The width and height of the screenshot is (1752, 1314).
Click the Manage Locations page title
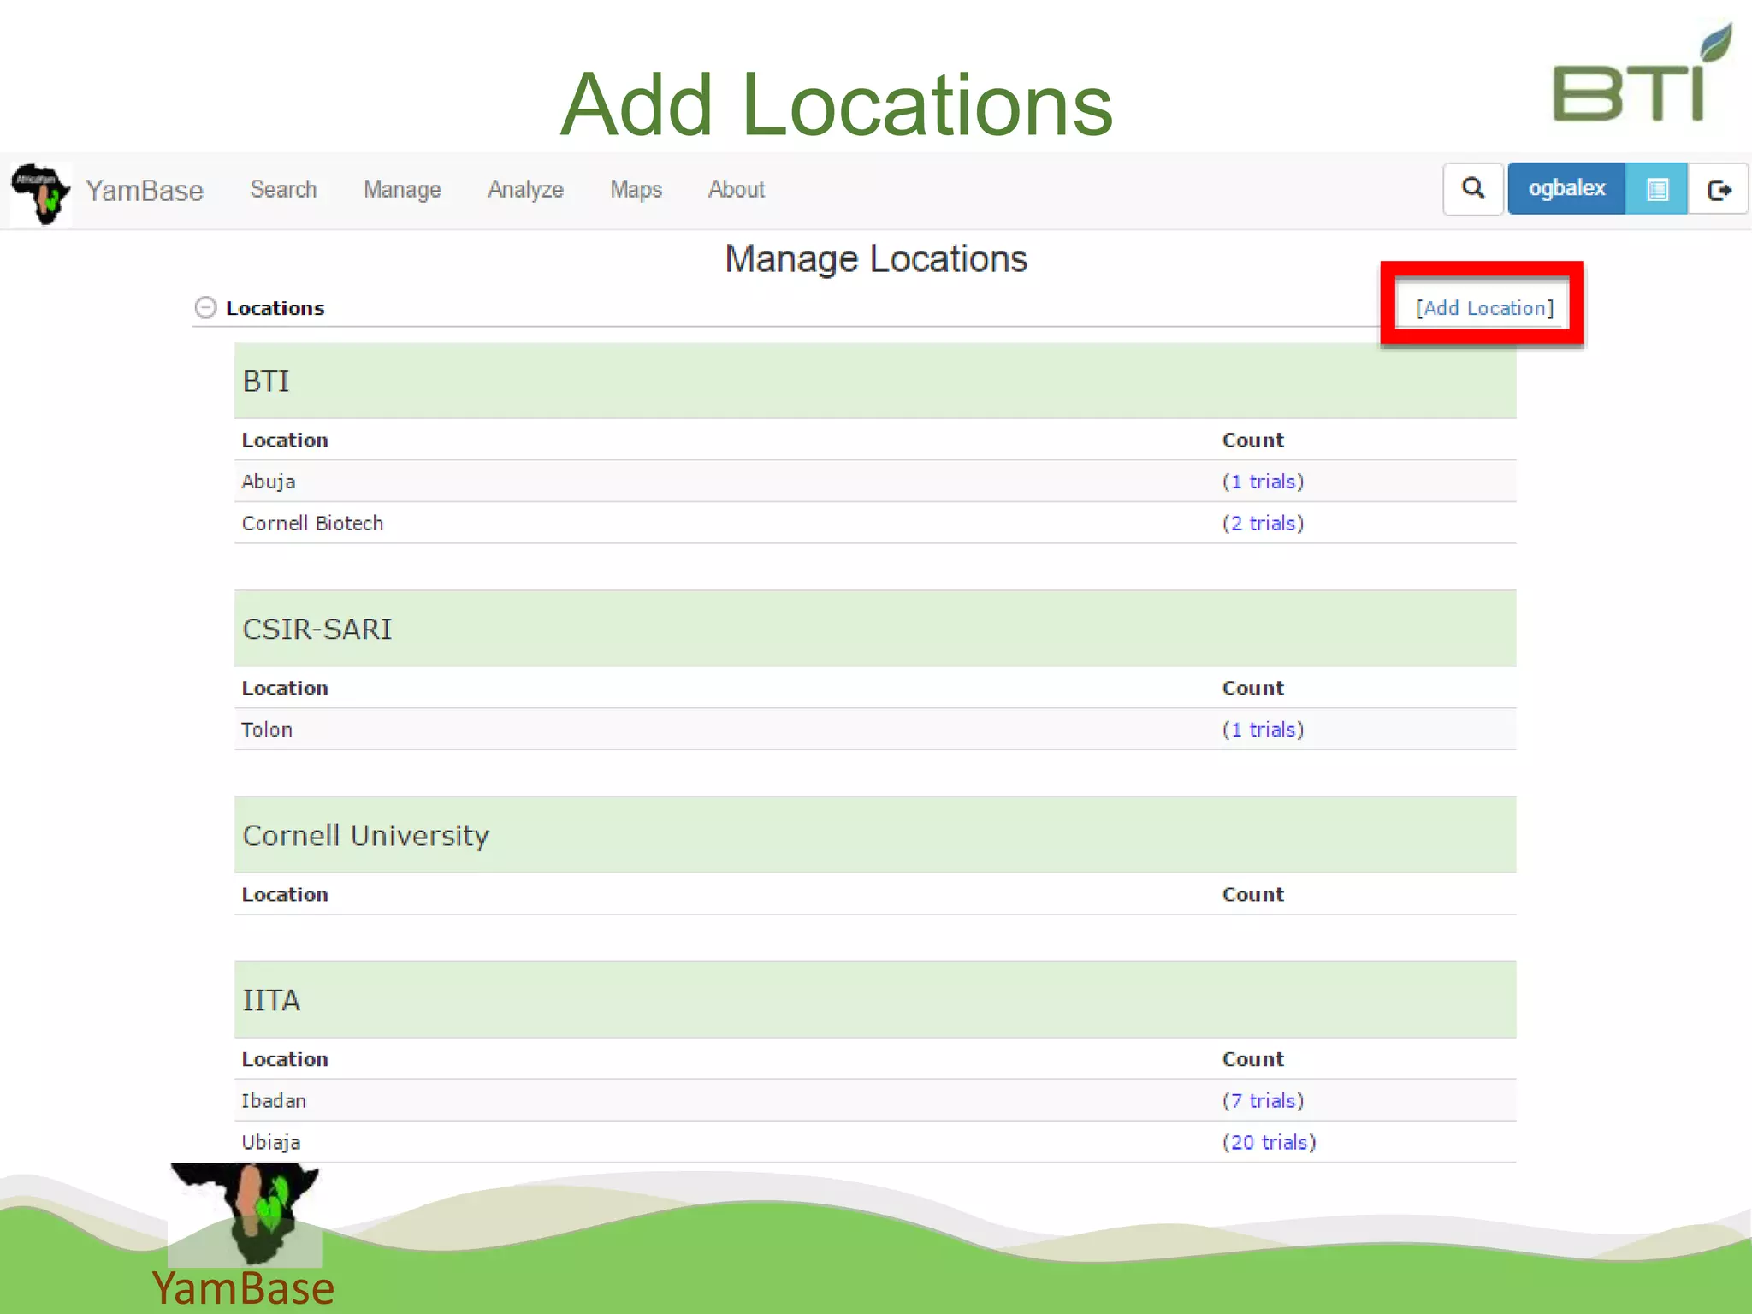876,258
